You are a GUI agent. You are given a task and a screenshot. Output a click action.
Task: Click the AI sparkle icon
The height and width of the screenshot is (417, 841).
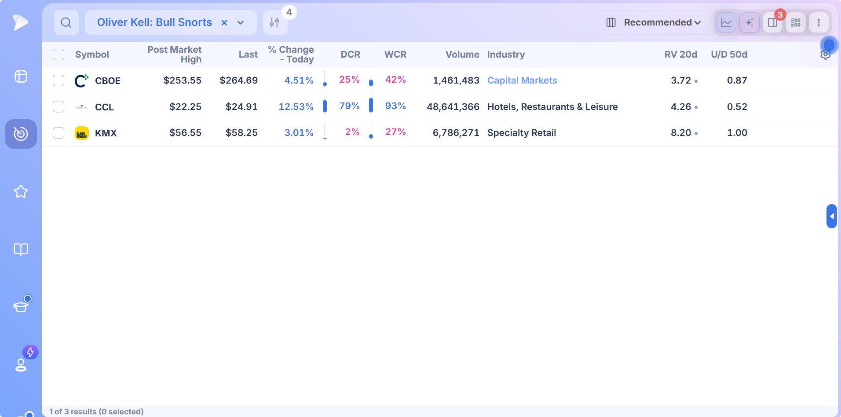[750, 22]
